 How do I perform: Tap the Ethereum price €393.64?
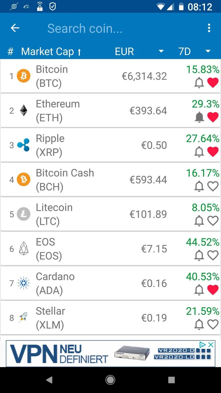pos(148,111)
